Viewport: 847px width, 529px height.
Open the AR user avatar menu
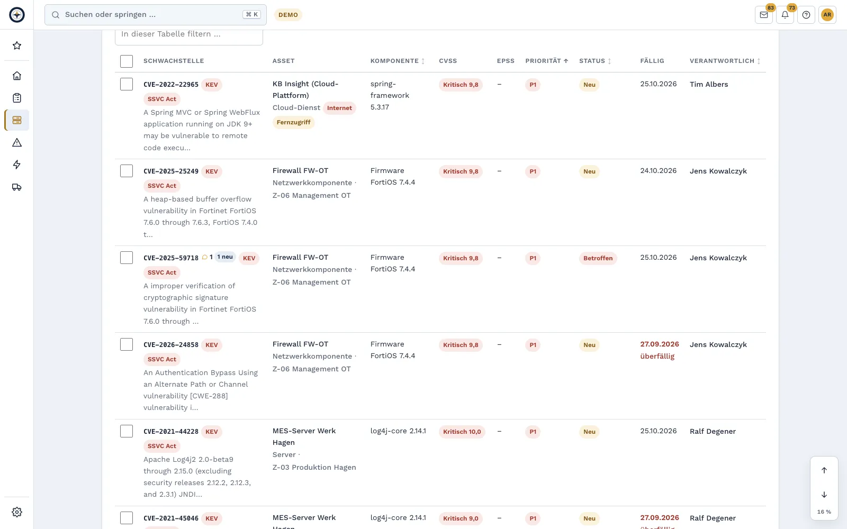tap(827, 15)
